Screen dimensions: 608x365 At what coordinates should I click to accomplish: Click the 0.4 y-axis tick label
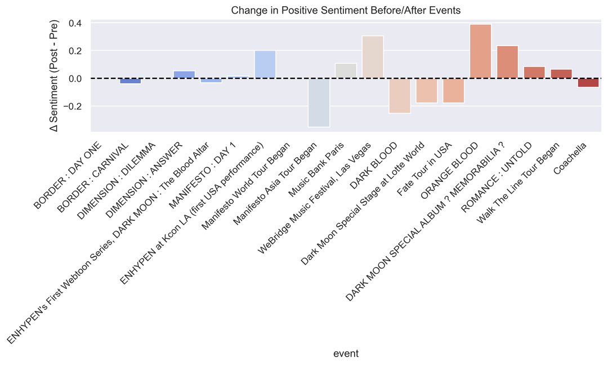pyautogui.click(x=75, y=23)
